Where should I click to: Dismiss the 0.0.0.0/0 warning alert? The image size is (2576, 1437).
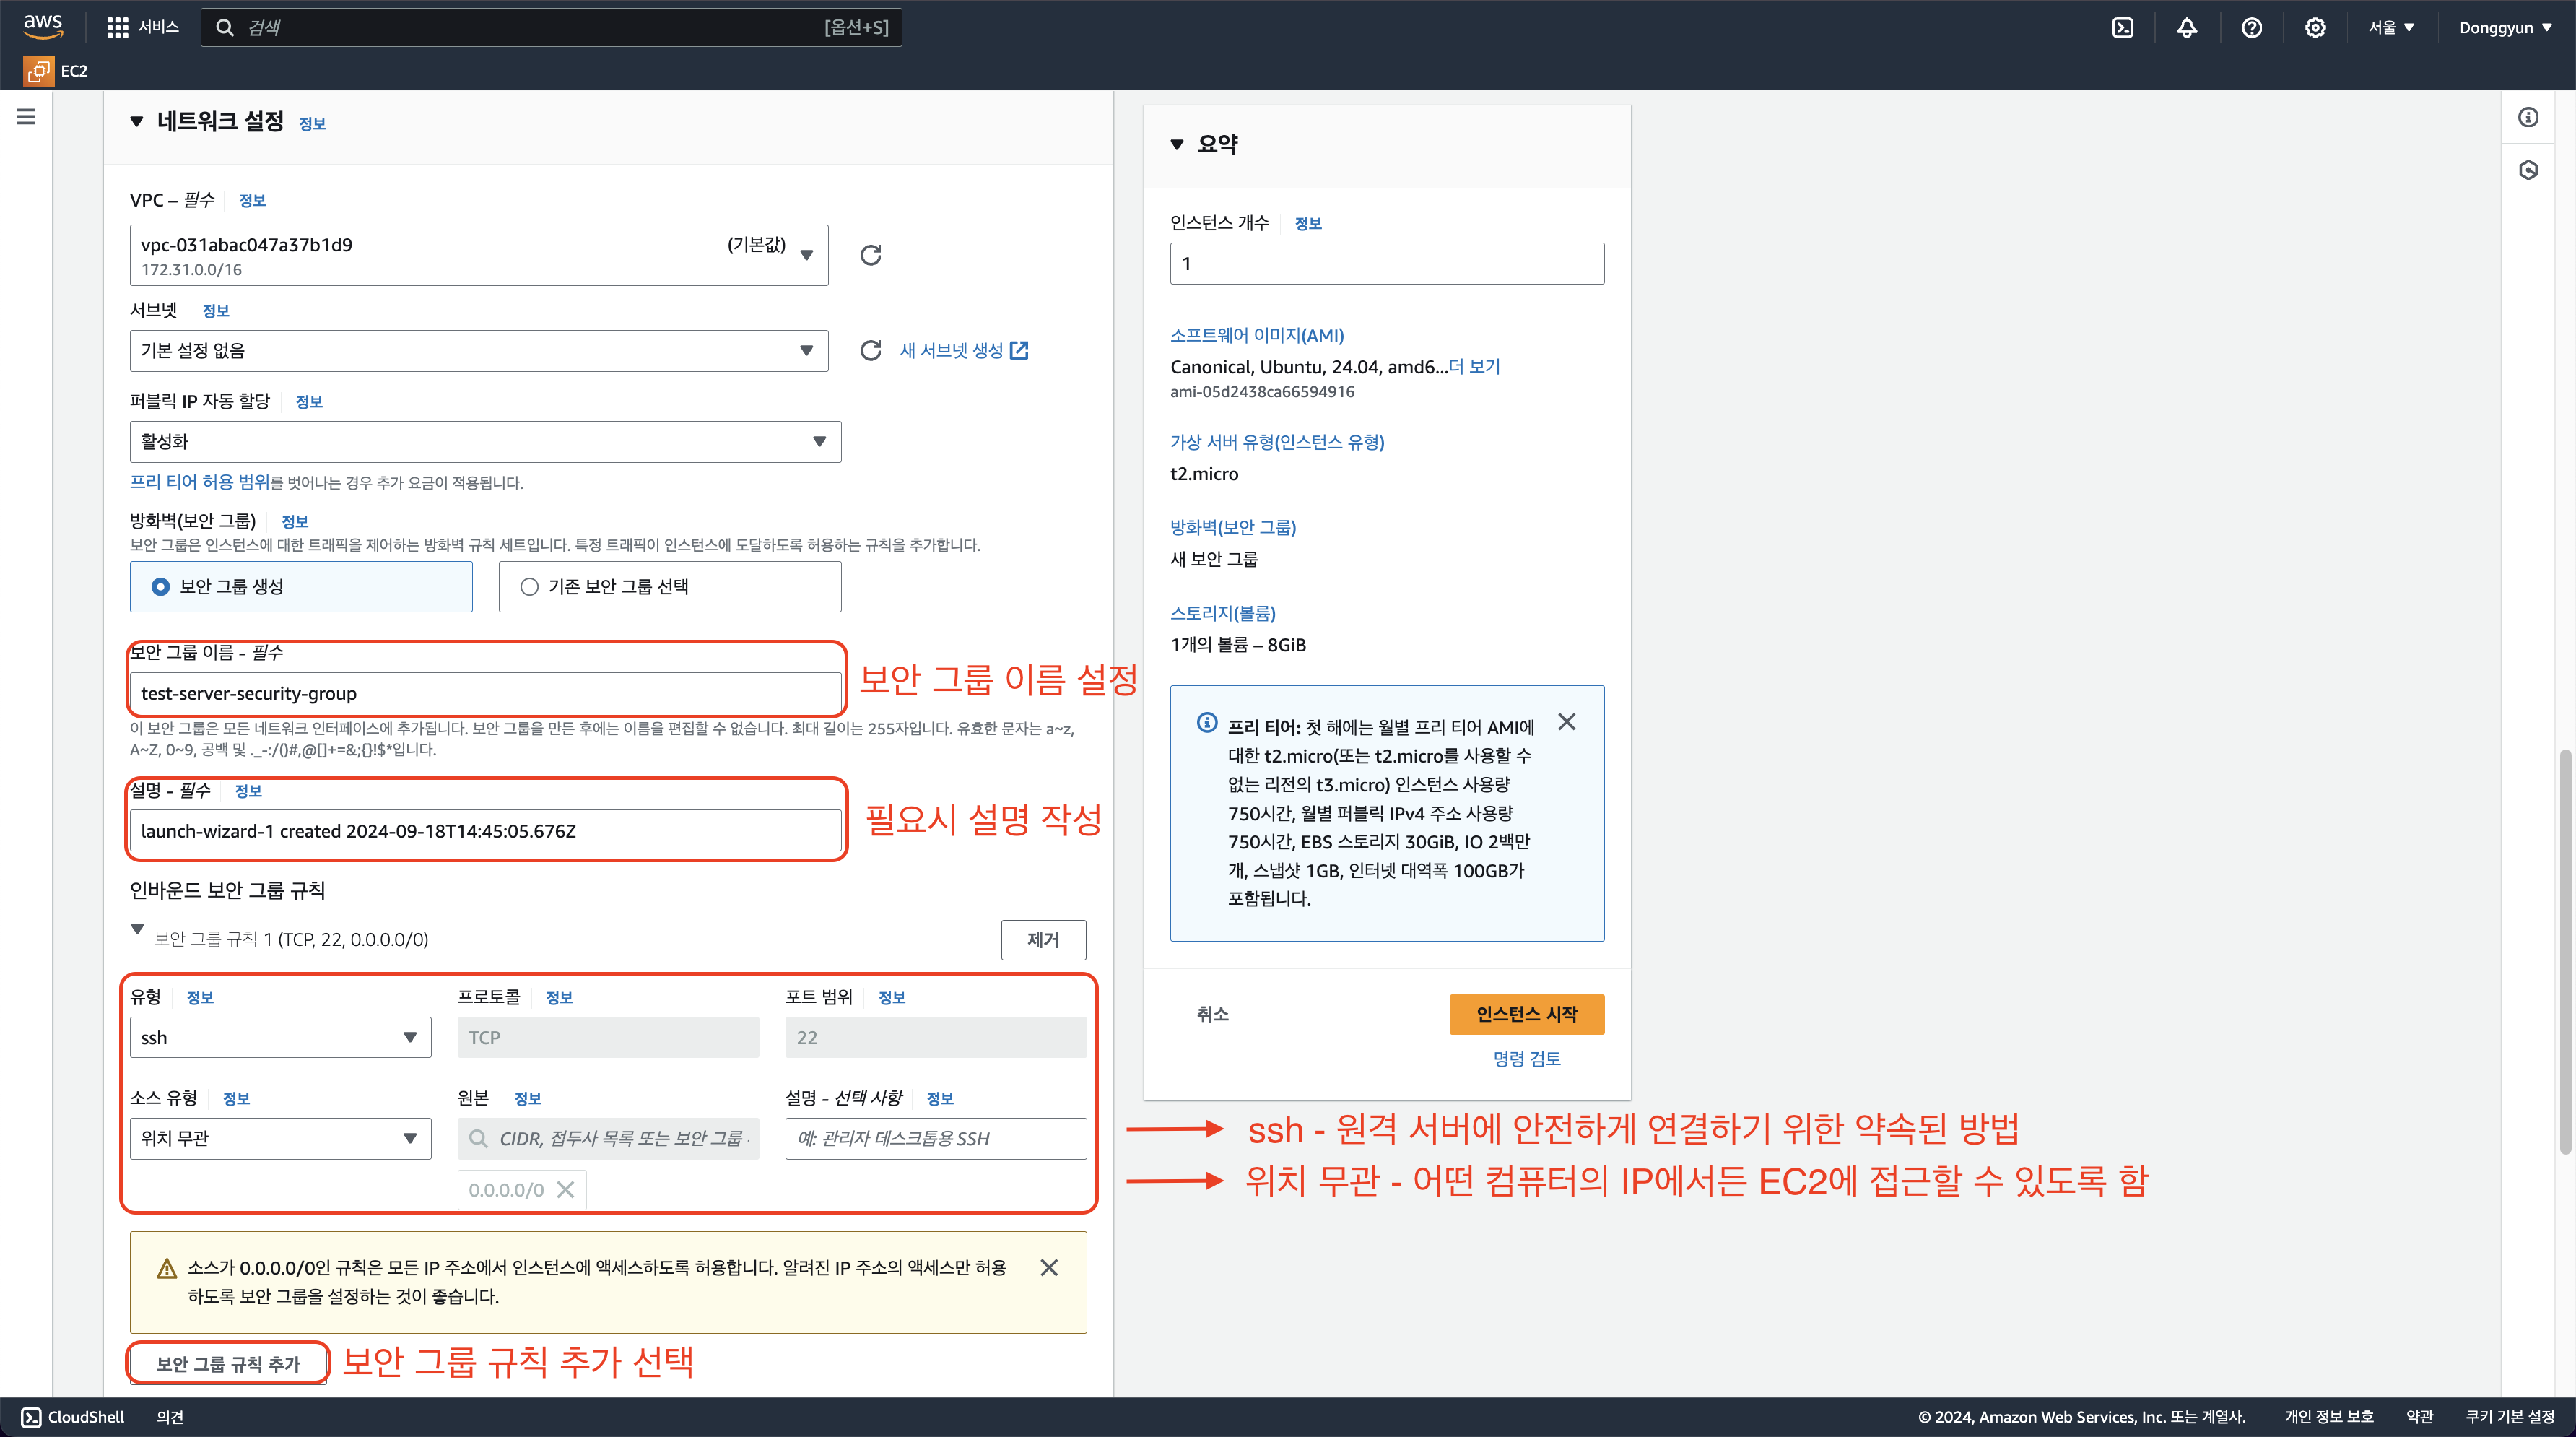[x=1048, y=1267]
